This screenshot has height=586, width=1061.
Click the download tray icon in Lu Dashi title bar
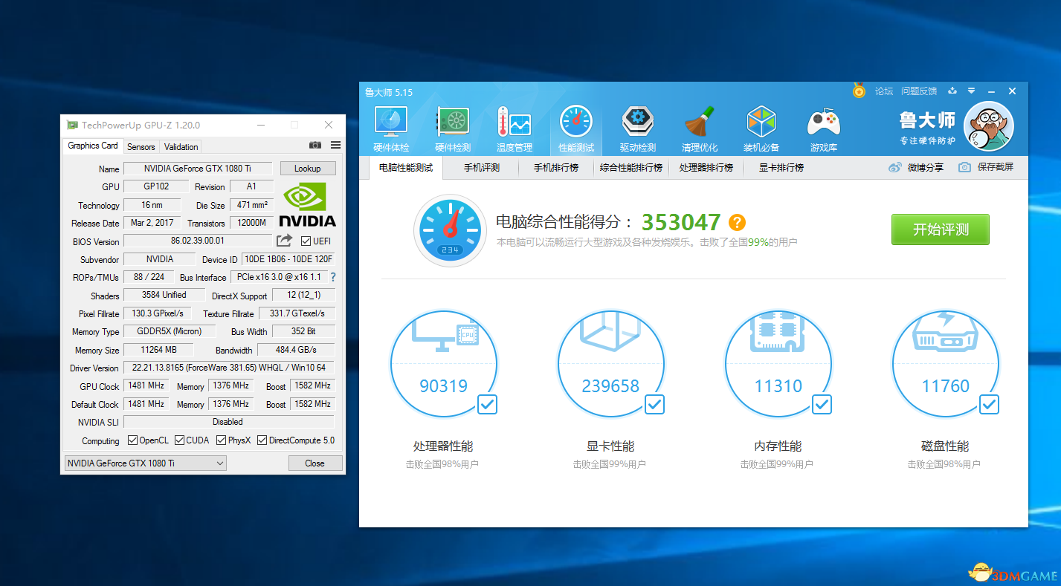coord(952,91)
